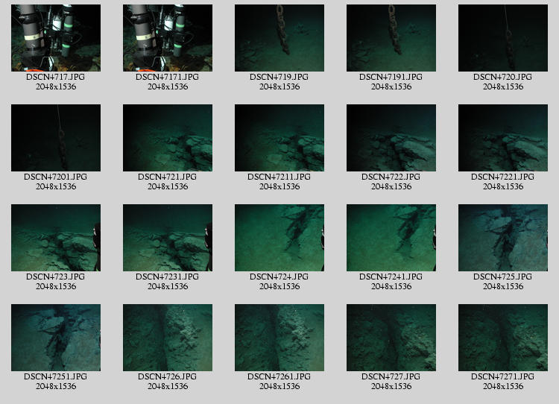Click the DSCN47221.JPG thumbnail image
This screenshot has width=559, height=404.
(x=503, y=138)
